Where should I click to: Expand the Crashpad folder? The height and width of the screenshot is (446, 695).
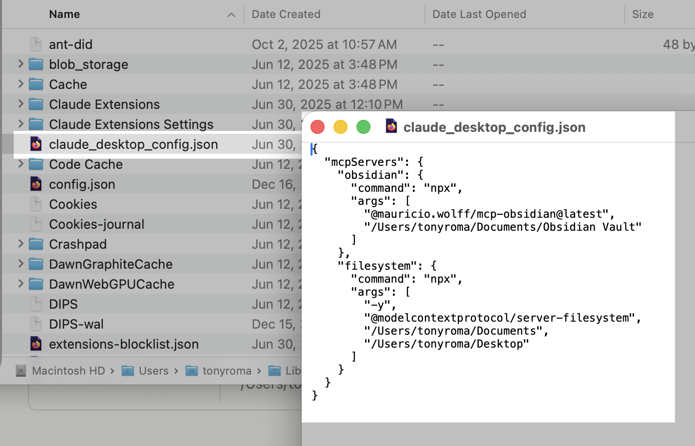(20, 244)
